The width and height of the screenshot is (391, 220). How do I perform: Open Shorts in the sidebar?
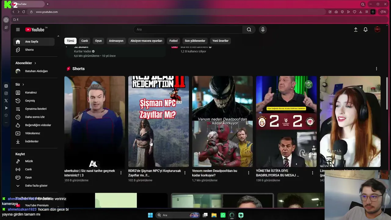34,50
